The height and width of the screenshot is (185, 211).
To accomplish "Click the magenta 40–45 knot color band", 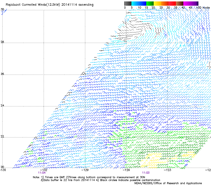I will tap(187, 3).
